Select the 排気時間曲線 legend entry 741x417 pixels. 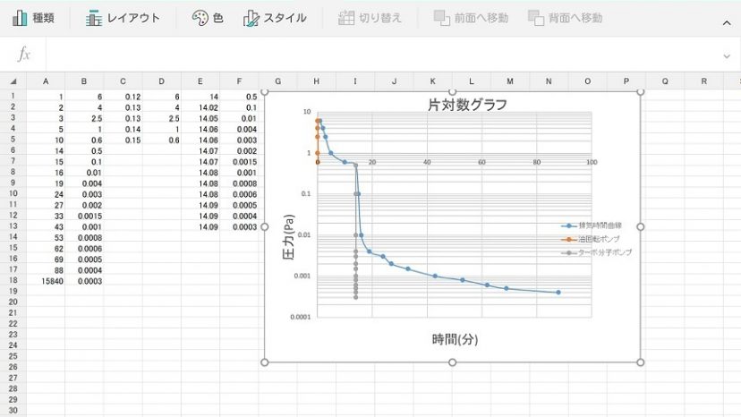[x=597, y=226]
